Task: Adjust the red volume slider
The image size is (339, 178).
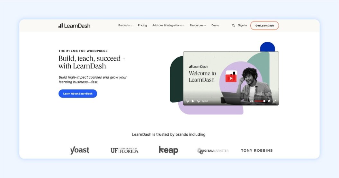Action: pyautogui.click(x=260, y=101)
